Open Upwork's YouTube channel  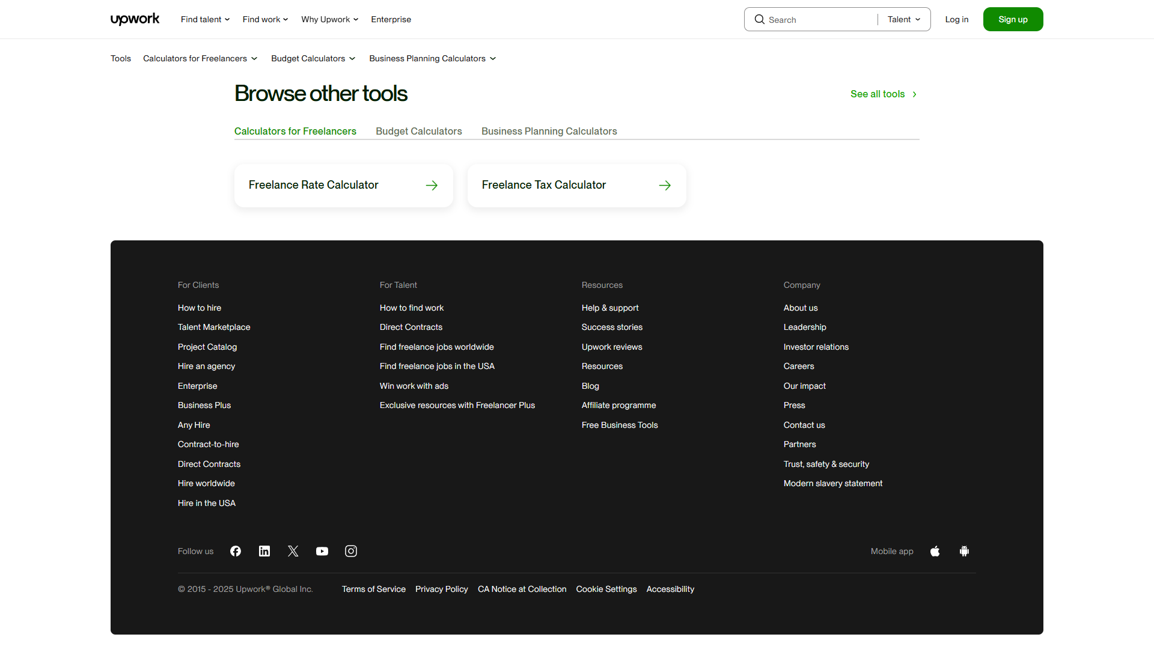point(322,551)
